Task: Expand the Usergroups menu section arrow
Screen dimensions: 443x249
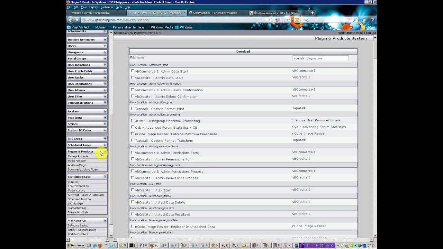Action: click(x=105, y=52)
